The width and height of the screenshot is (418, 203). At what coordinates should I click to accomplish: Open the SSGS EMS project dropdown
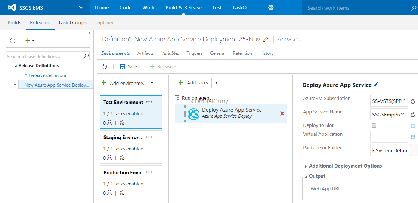pyautogui.click(x=81, y=8)
